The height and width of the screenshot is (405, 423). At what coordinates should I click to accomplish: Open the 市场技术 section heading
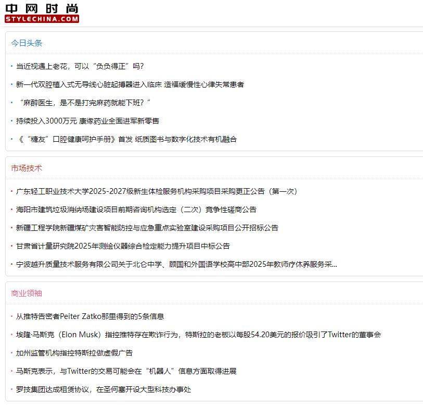coord(27,168)
